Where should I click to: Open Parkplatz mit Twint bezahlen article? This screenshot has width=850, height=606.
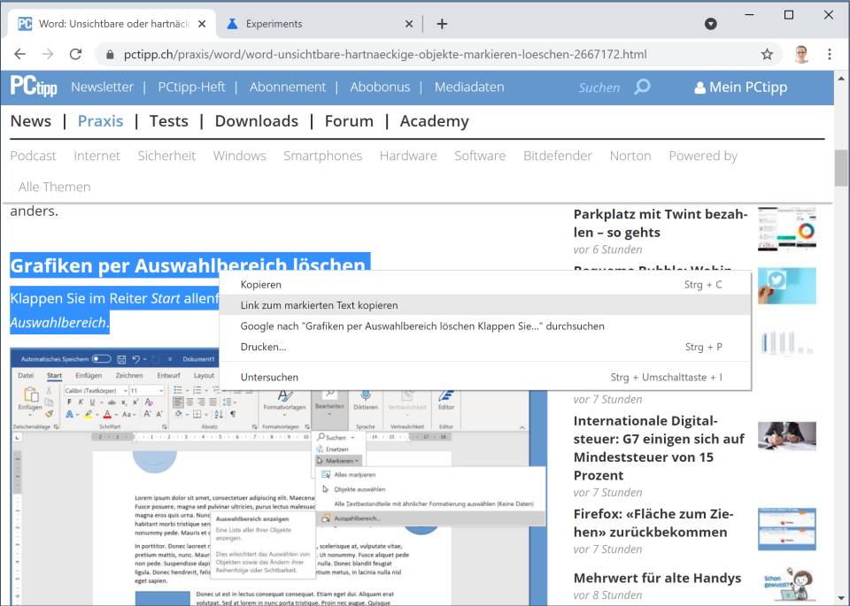pyautogui.click(x=661, y=223)
